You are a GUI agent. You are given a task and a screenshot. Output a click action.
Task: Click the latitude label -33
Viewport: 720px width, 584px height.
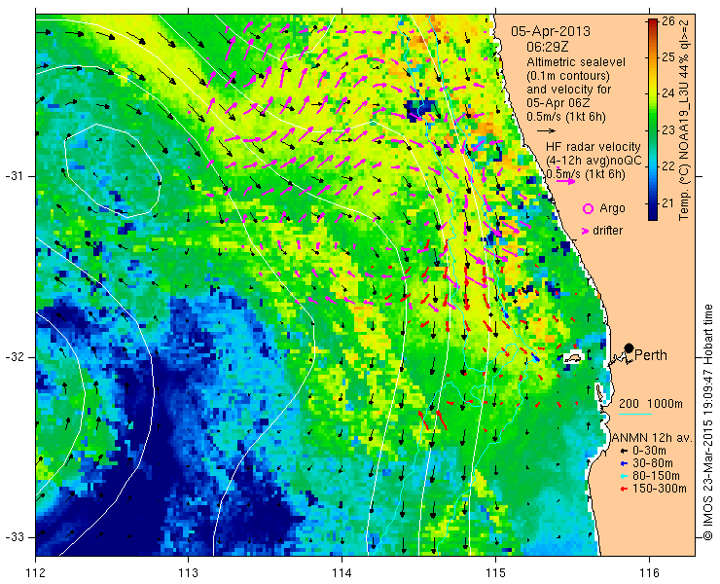click(x=15, y=537)
